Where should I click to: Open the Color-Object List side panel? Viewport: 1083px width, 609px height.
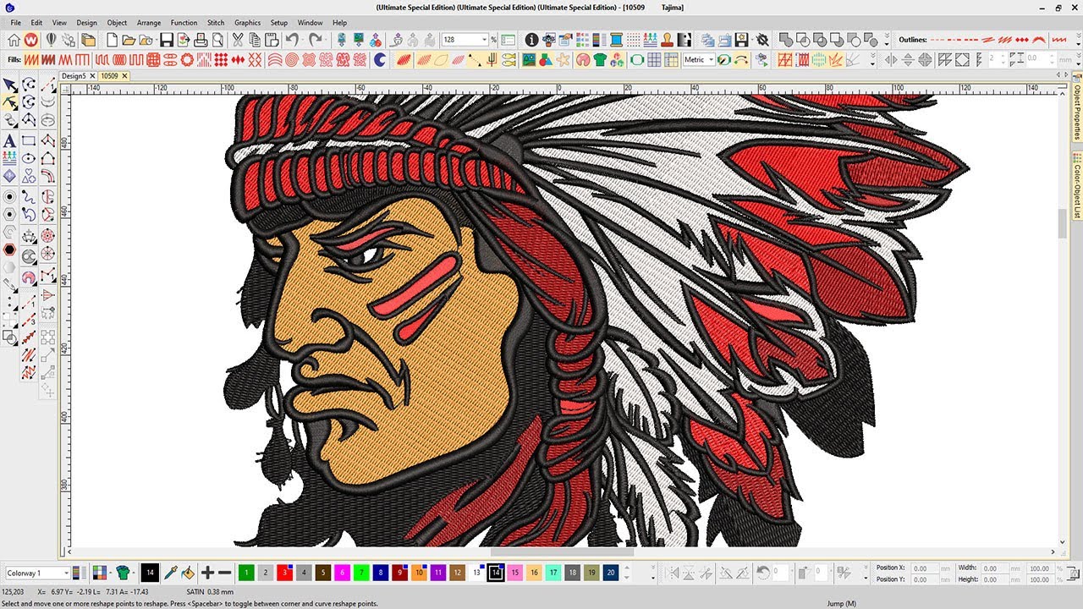[x=1077, y=184]
